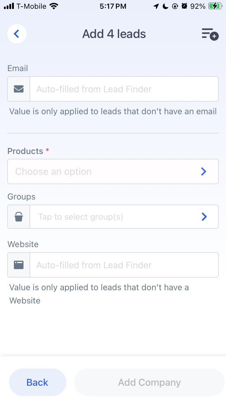
Task: Expand the Groups chevron arrow
Action: (x=204, y=217)
